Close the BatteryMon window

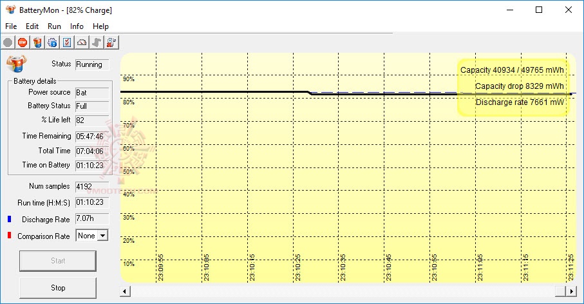pos(569,10)
